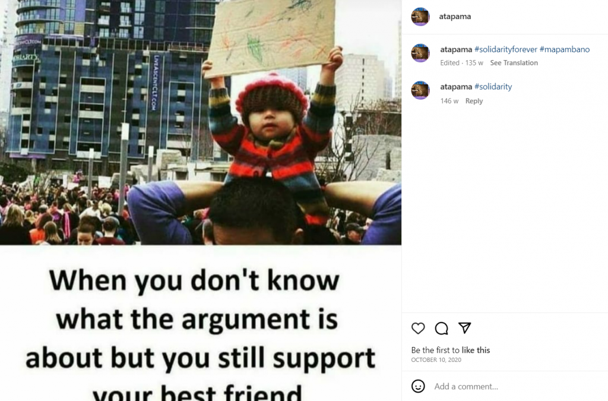Screen dimensions: 608x401
Task: Share post via paper plane icon
Action: click(x=464, y=328)
